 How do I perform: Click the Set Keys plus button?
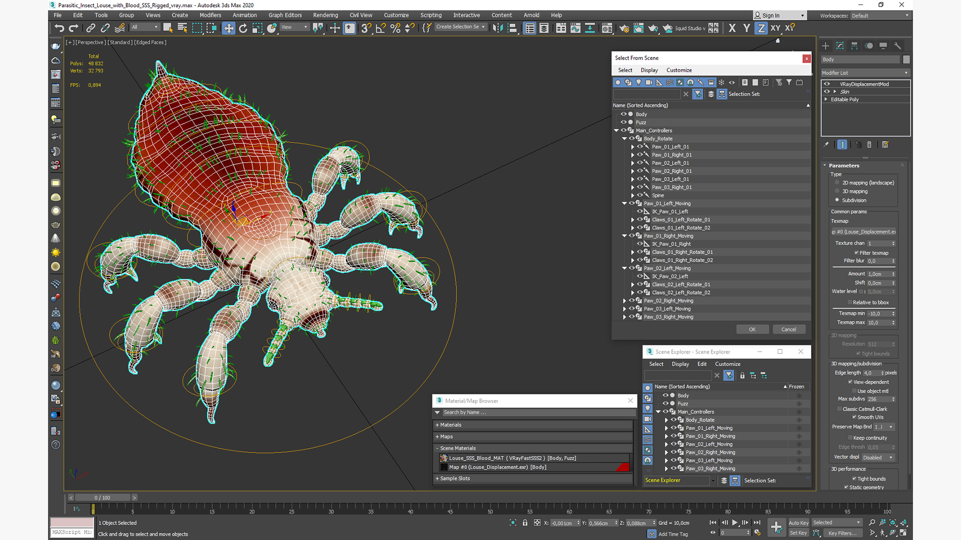(x=776, y=527)
